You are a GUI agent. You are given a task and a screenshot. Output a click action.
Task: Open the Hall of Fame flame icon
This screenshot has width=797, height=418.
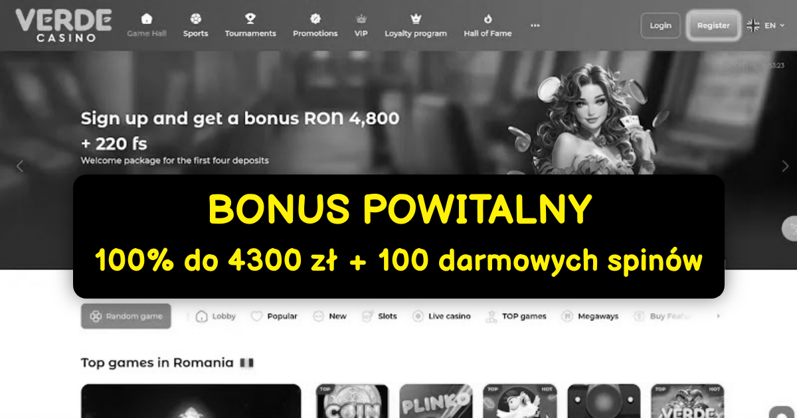(488, 19)
